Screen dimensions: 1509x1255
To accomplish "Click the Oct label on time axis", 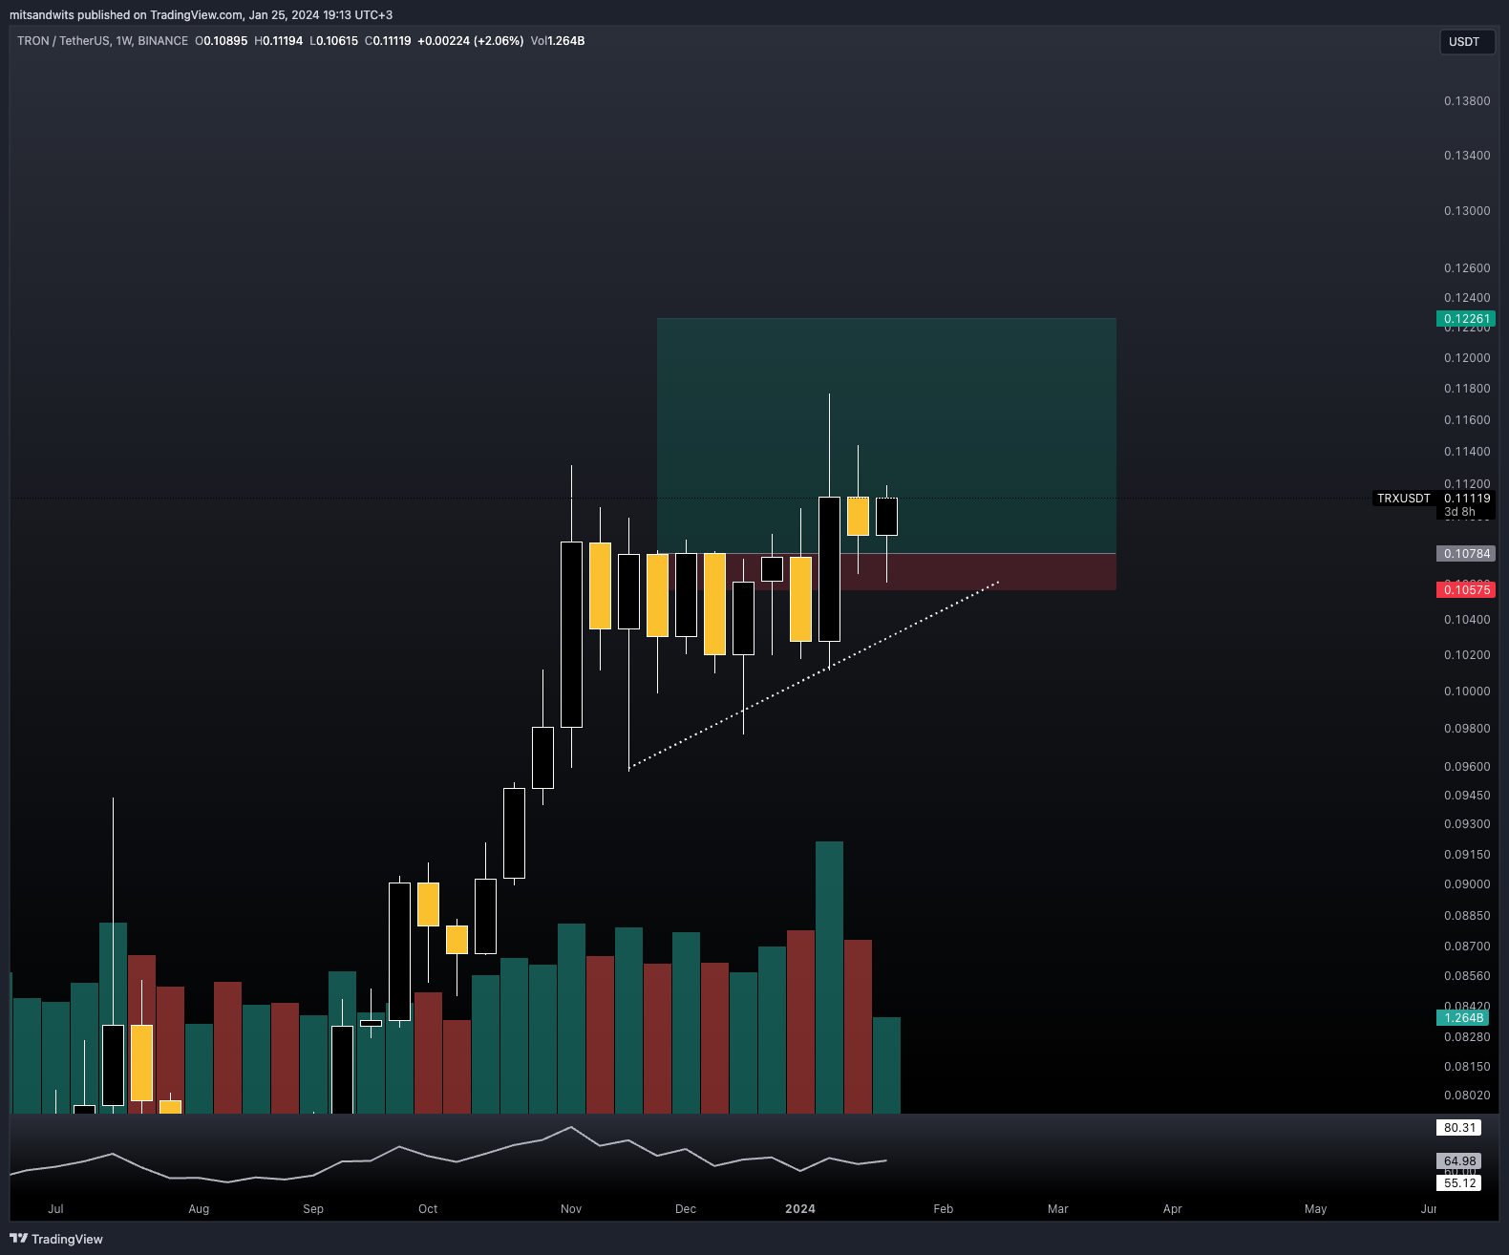I will click(428, 1209).
